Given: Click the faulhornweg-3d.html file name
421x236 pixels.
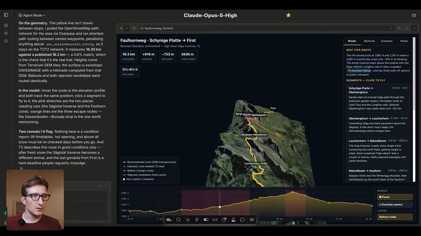Looking at the screenshot, I should coord(159,28).
